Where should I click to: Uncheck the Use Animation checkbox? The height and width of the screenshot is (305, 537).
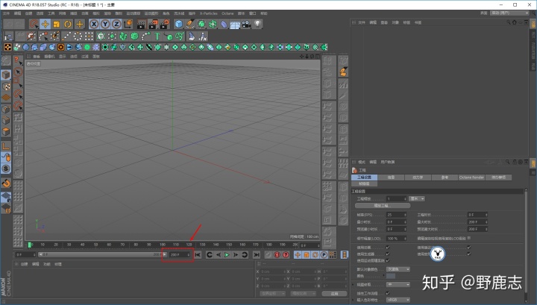(388, 247)
